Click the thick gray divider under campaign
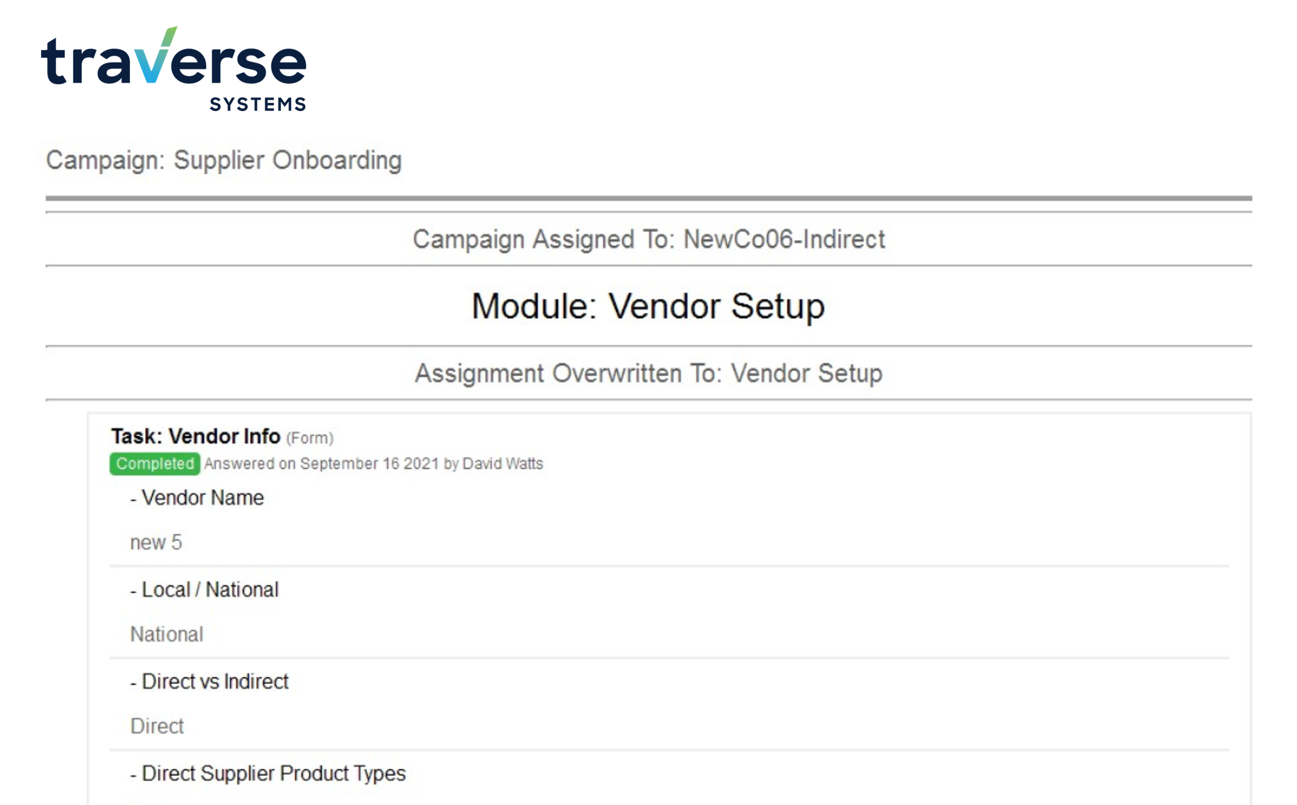 click(648, 198)
